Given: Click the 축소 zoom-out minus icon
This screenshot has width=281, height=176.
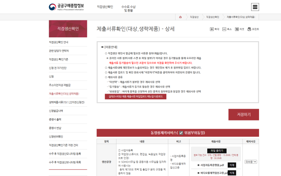Looking at the screenshot, I should click(x=224, y=29).
